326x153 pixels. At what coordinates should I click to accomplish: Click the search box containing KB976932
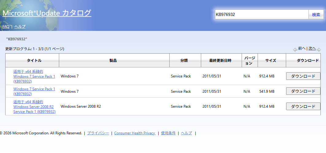pos(262,14)
